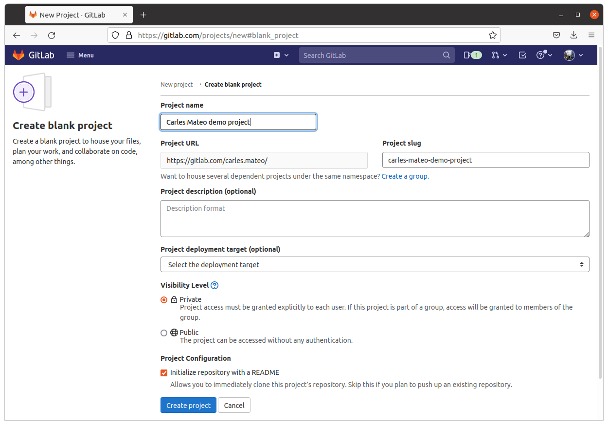Select the Public visibility radio button
608x425 pixels.
pyautogui.click(x=164, y=333)
